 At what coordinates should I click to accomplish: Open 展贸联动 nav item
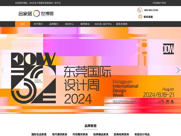pyautogui.click(x=85, y=24)
